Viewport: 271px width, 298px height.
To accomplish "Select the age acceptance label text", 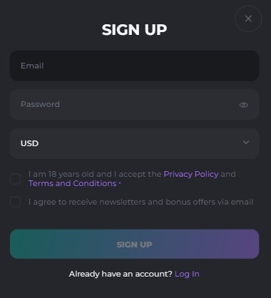I will (x=132, y=179).
